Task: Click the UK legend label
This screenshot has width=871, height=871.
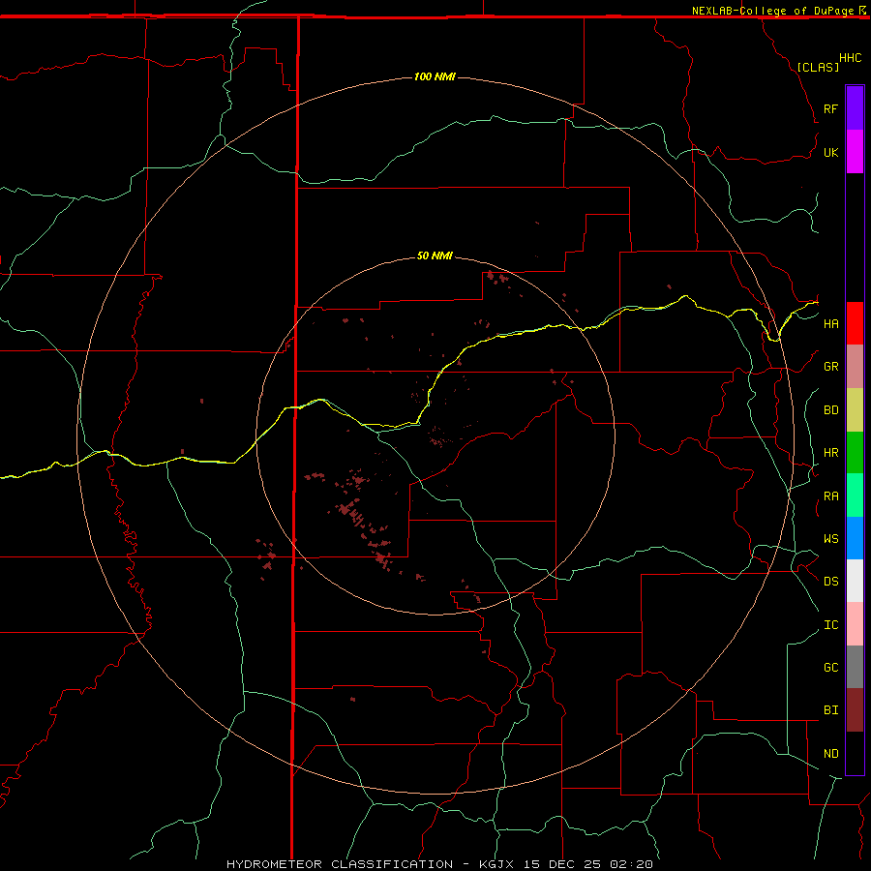Action: click(830, 152)
